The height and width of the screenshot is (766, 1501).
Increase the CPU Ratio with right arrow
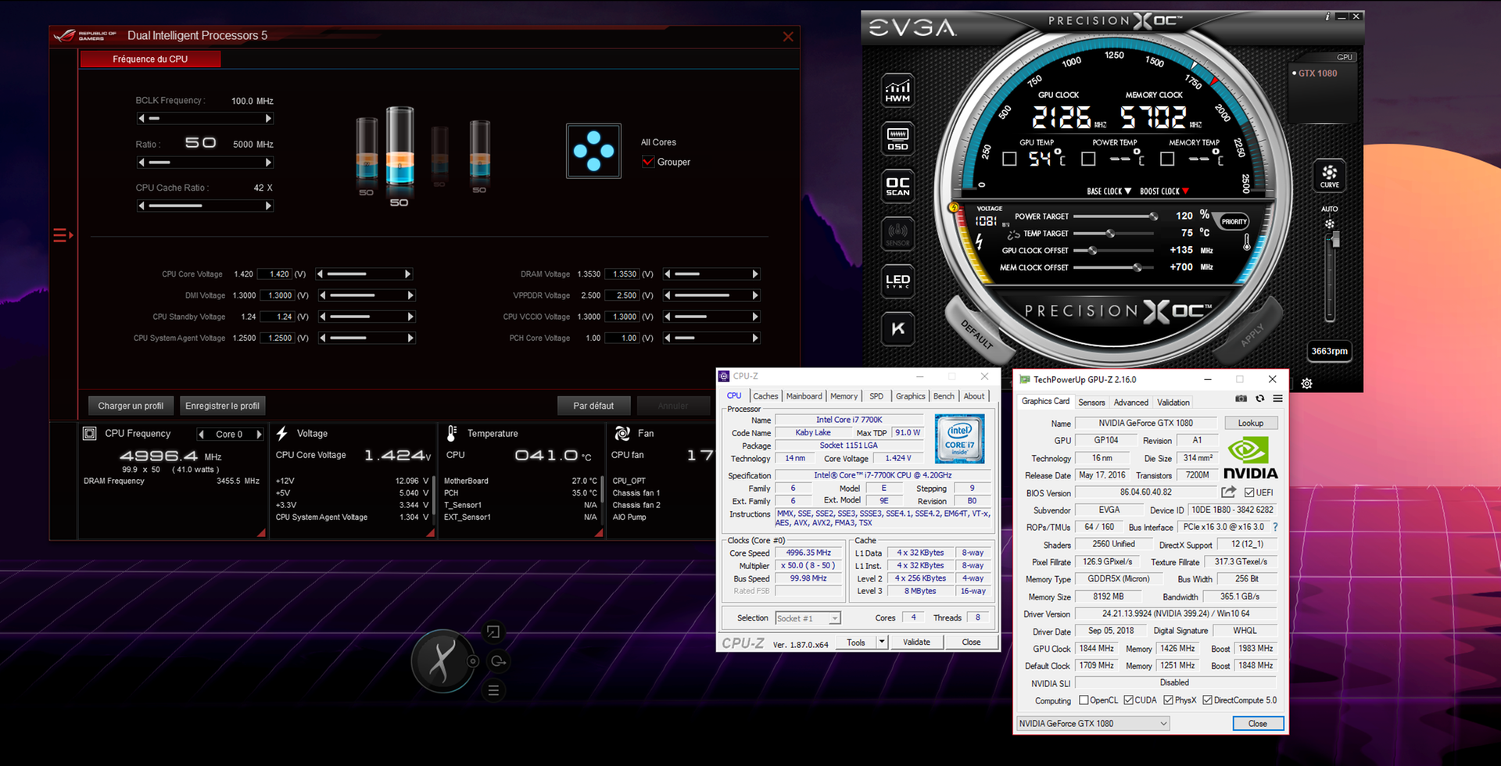coord(268,163)
